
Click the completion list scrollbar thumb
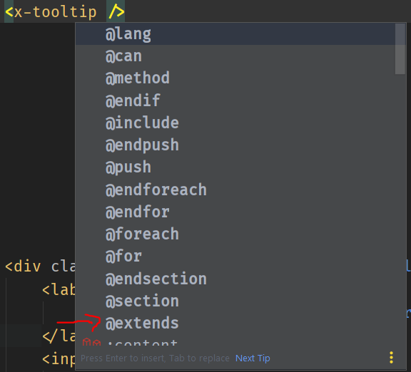click(400, 49)
